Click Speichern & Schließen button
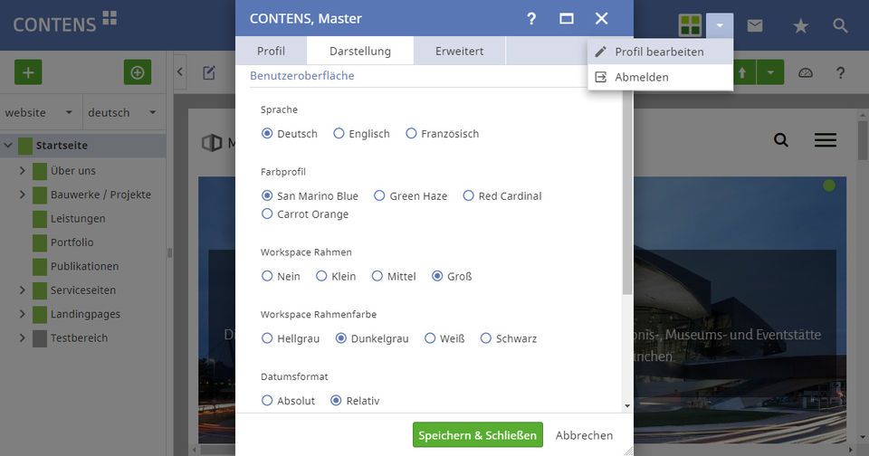The height and width of the screenshot is (456, 869). [x=478, y=435]
